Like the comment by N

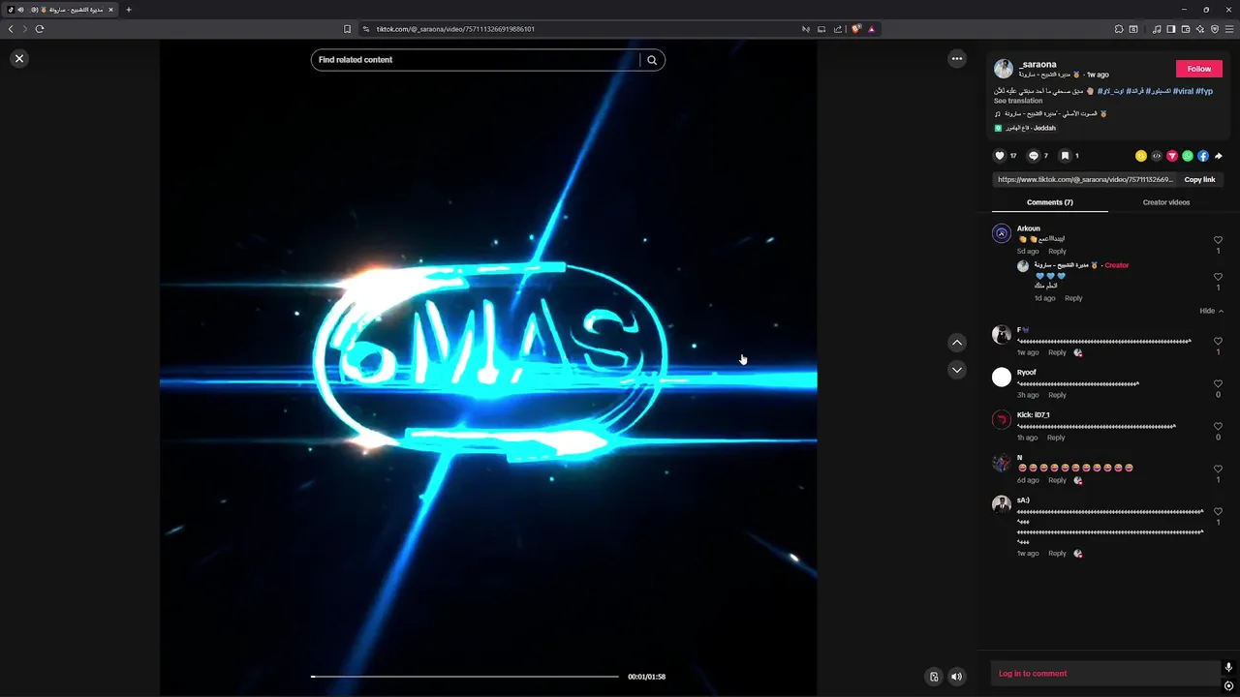coord(1219,469)
